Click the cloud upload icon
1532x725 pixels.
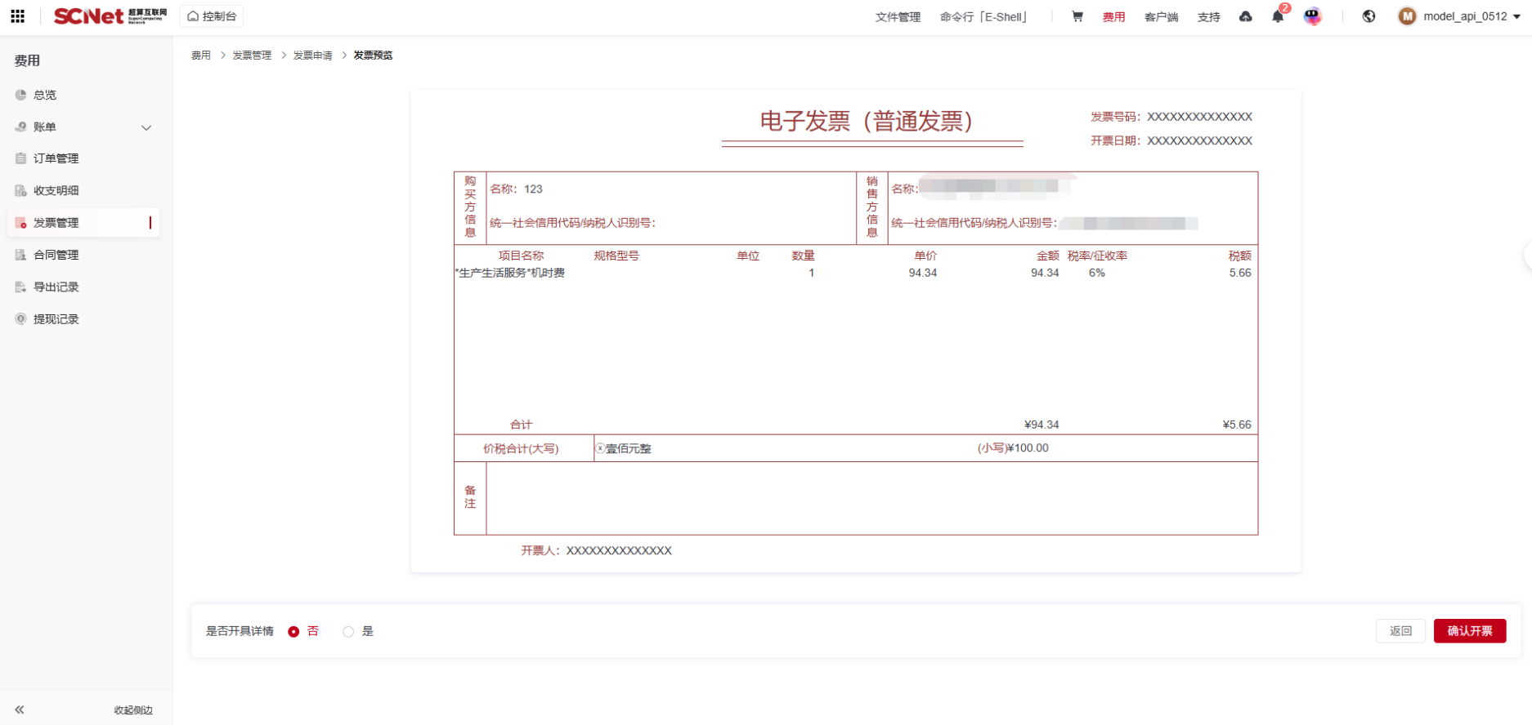point(1245,16)
